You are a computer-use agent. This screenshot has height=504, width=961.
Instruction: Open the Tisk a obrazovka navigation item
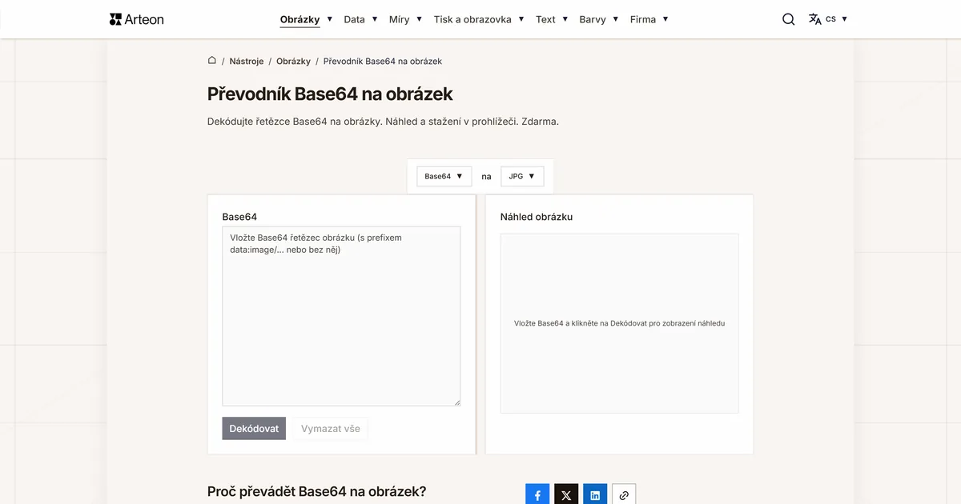pyautogui.click(x=472, y=19)
